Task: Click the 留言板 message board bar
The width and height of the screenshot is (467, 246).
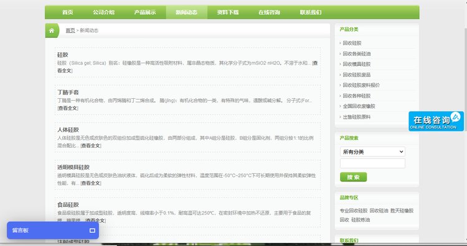Action: pos(53,230)
